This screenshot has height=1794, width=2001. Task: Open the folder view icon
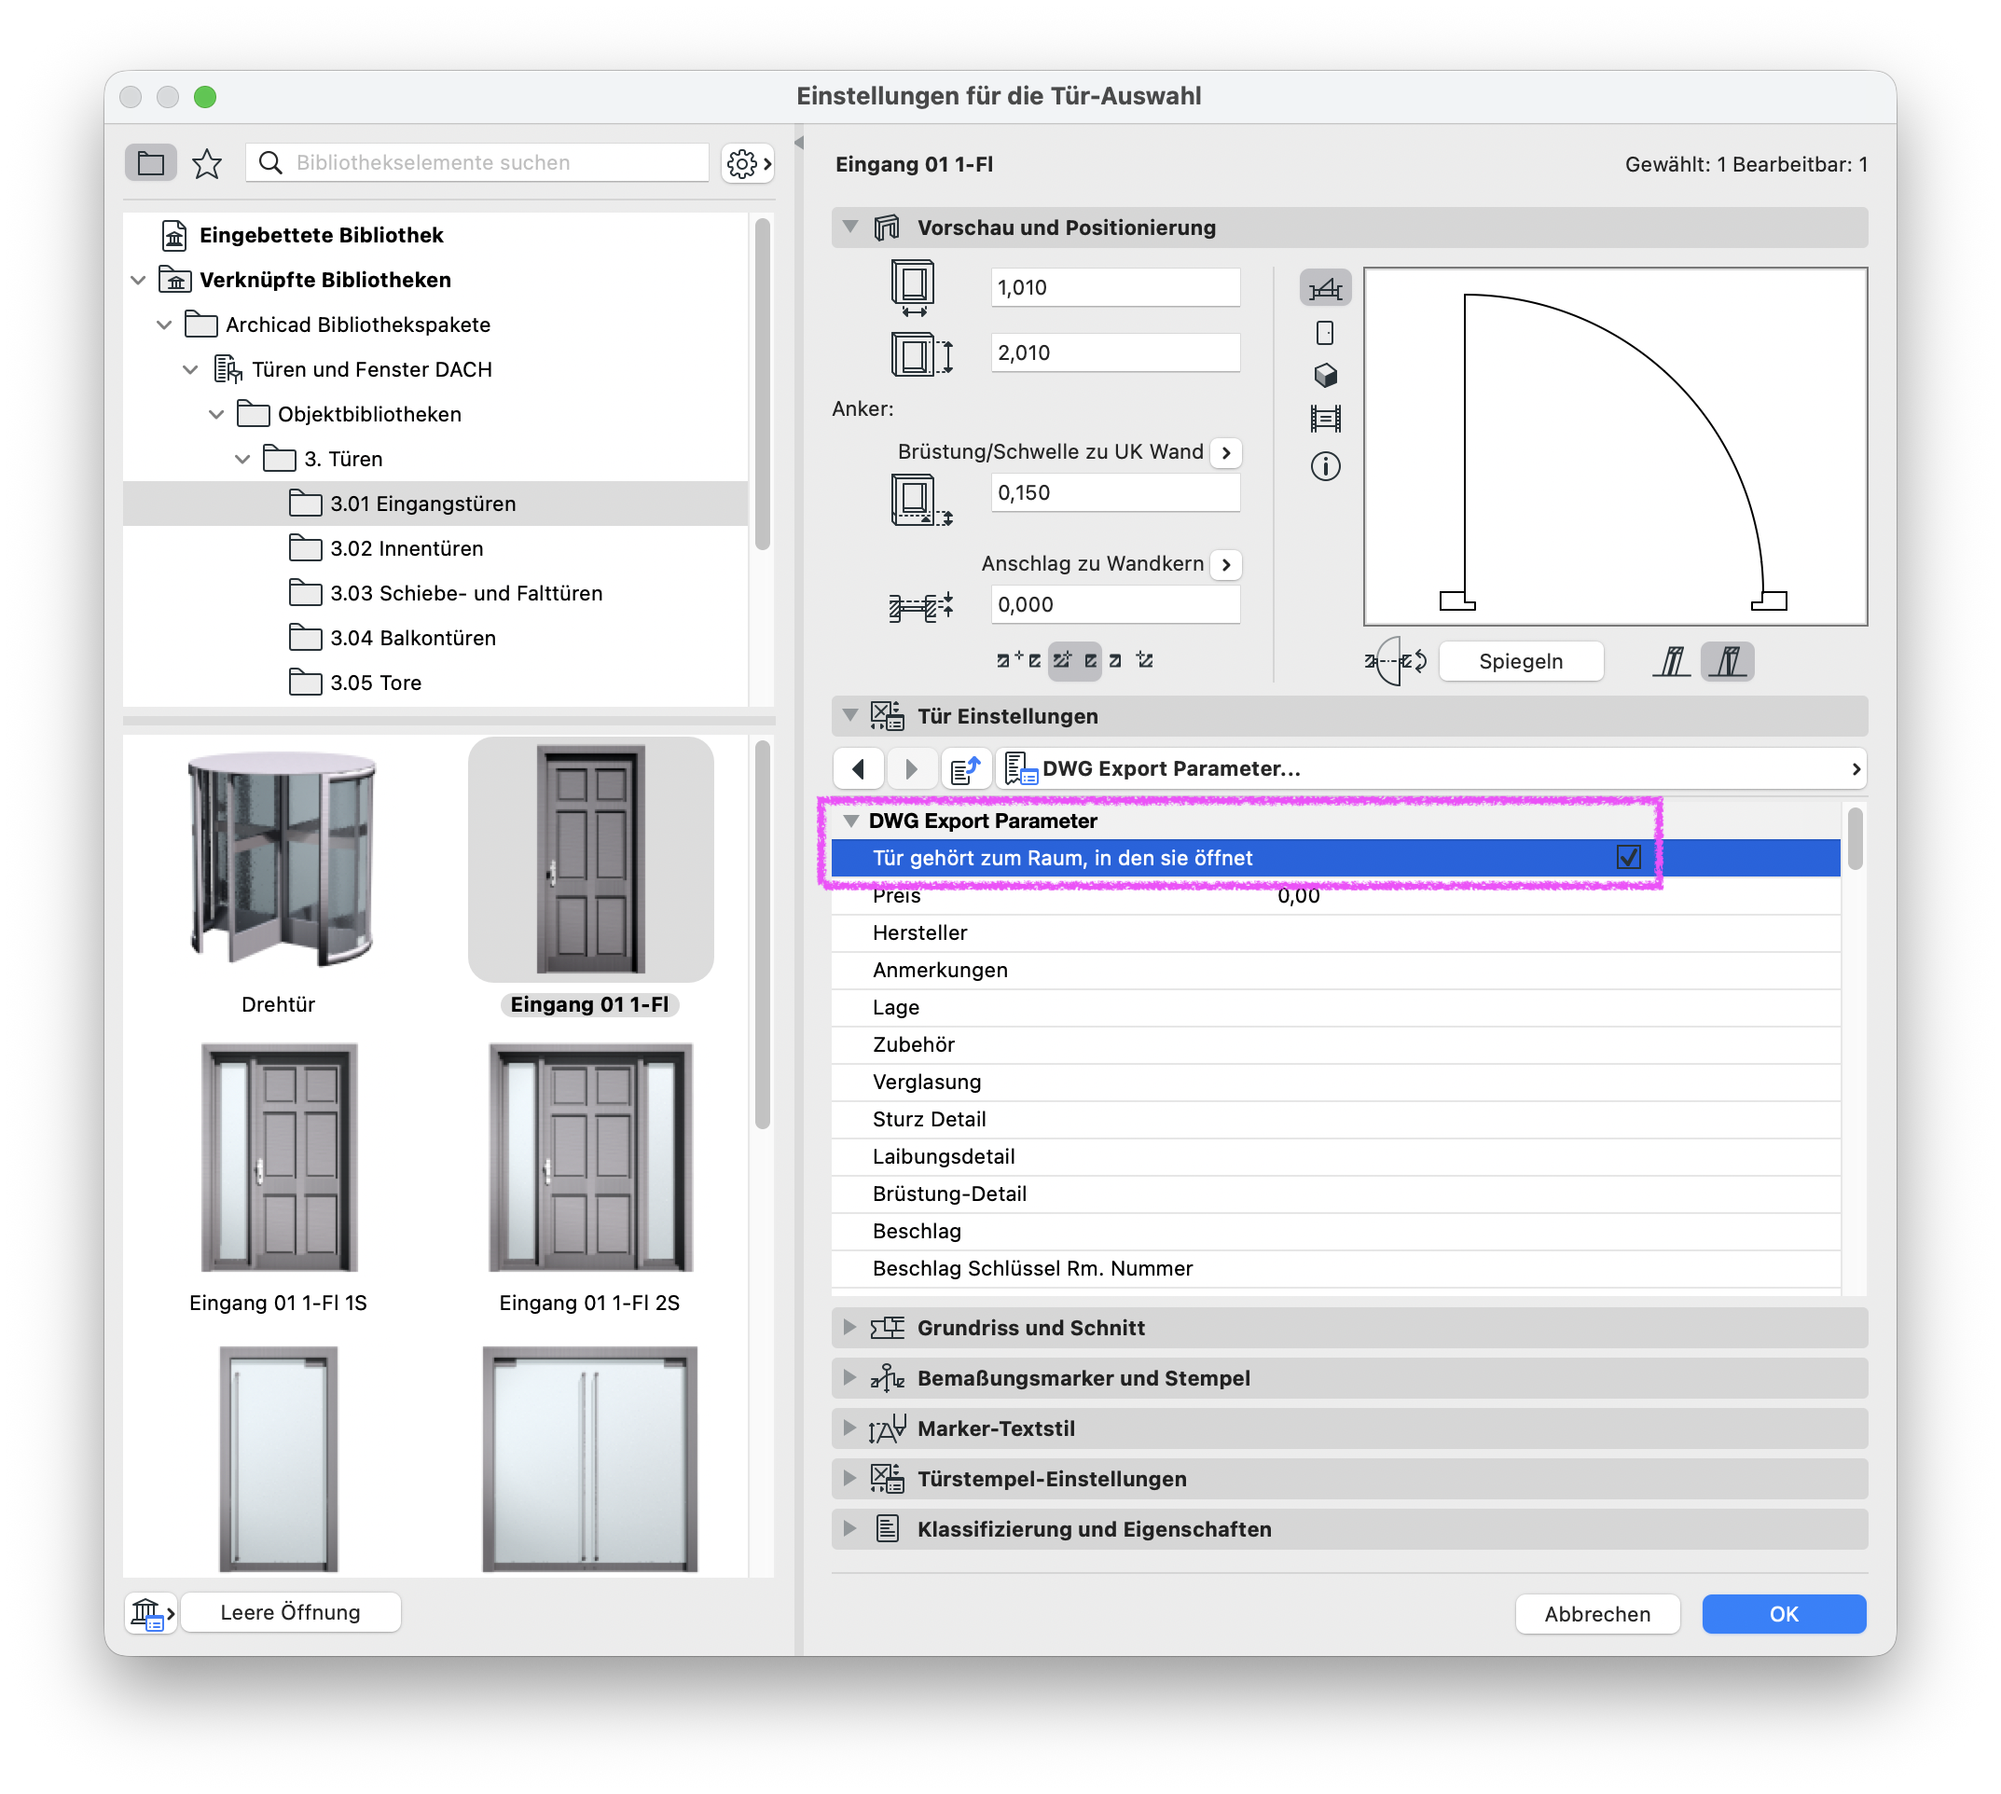151,162
